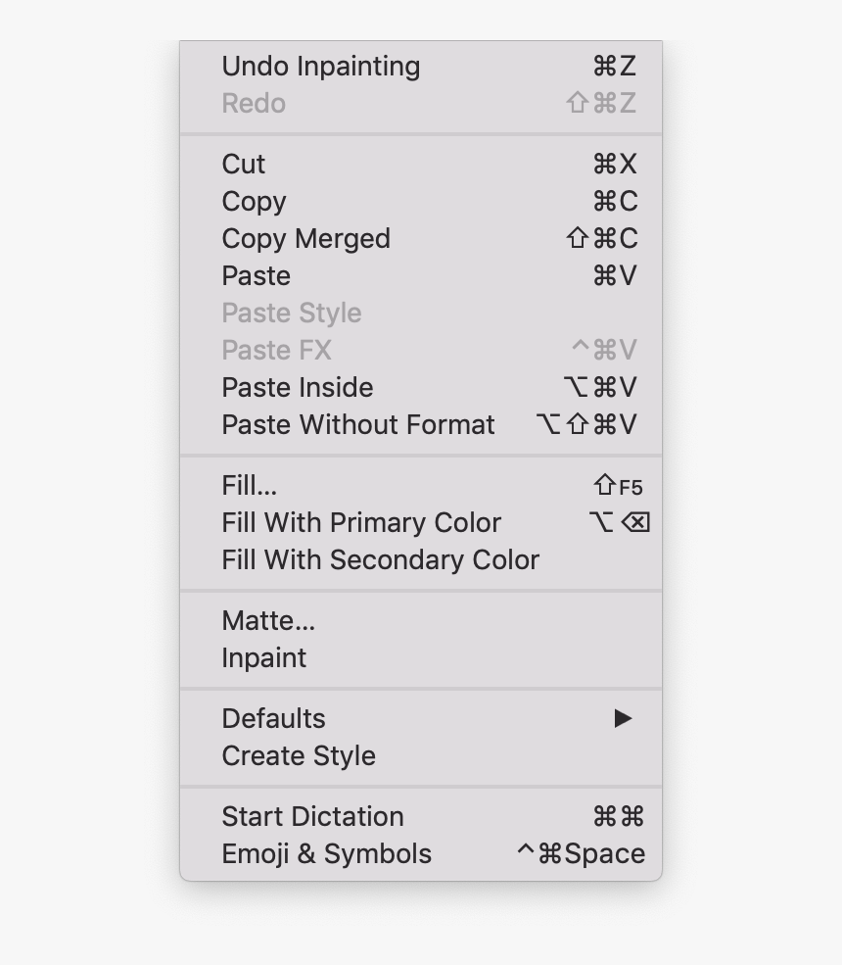Select Paste FX option
Viewport: 842px width, 965px height.
point(276,350)
